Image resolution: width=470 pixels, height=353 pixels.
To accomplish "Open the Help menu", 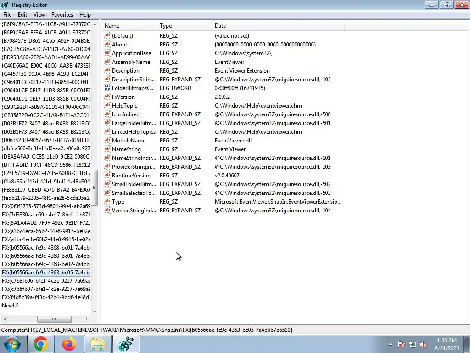I will [85, 14].
